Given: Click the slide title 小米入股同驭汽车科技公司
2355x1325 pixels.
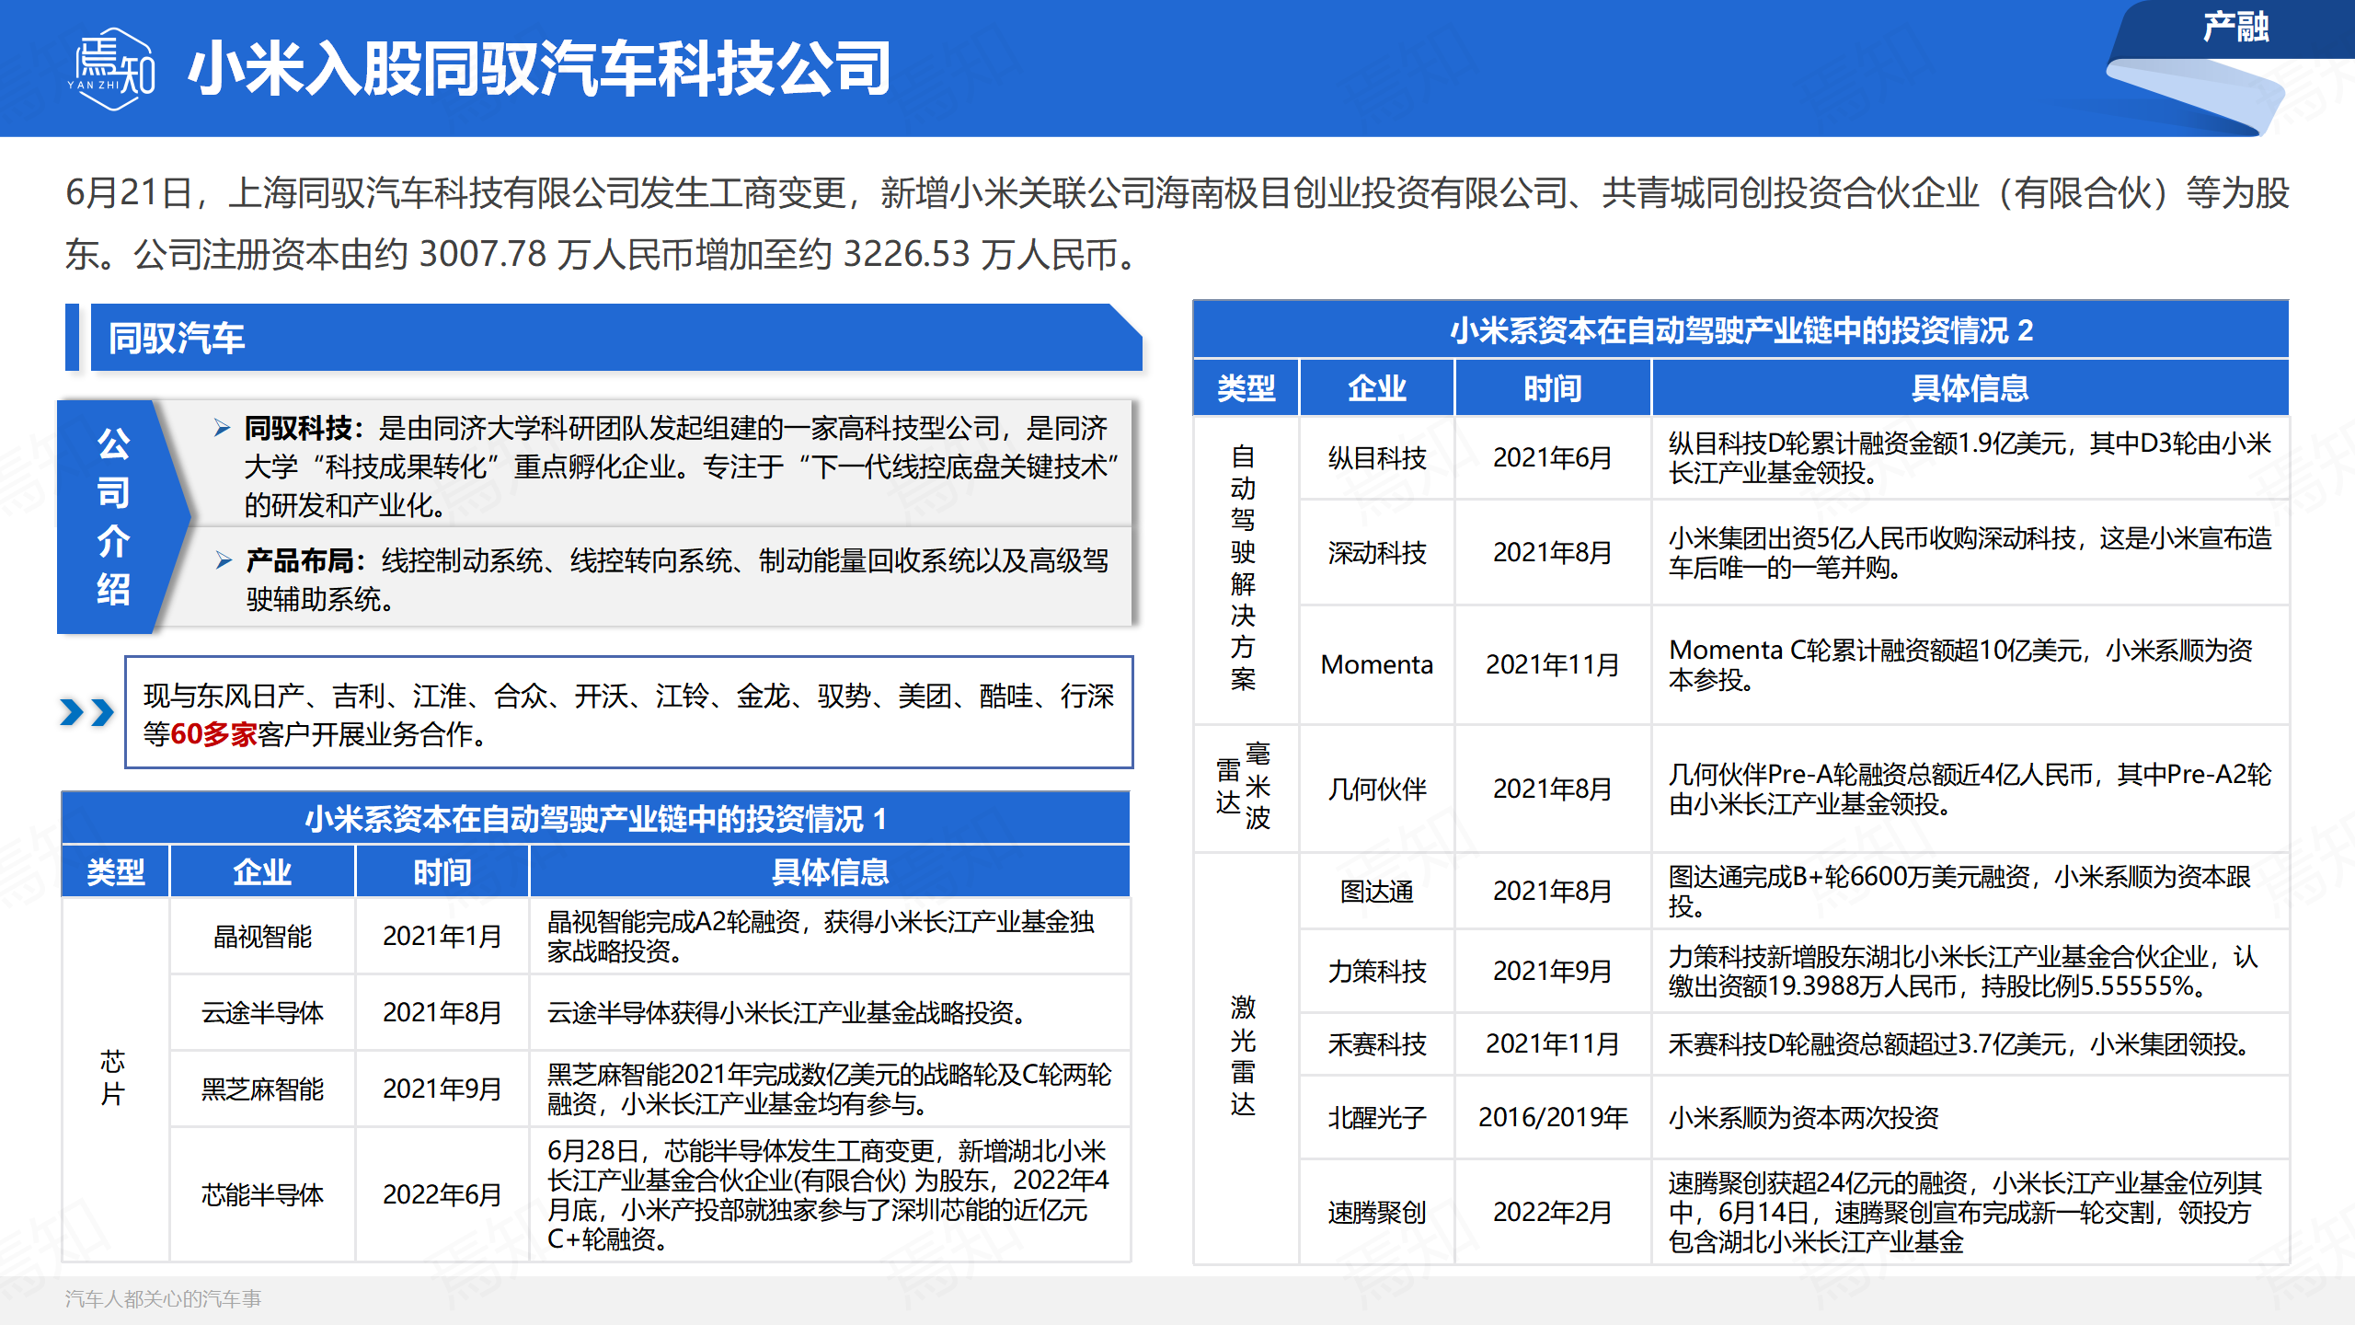Looking at the screenshot, I should pyautogui.click(x=539, y=69).
